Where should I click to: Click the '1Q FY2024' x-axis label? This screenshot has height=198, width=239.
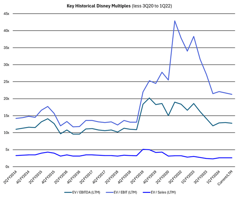point(214,177)
